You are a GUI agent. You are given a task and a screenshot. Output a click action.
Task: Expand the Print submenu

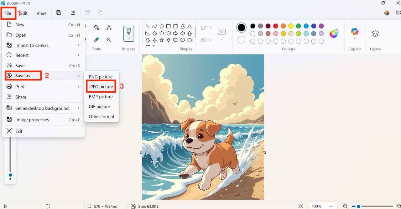(x=78, y=86)
